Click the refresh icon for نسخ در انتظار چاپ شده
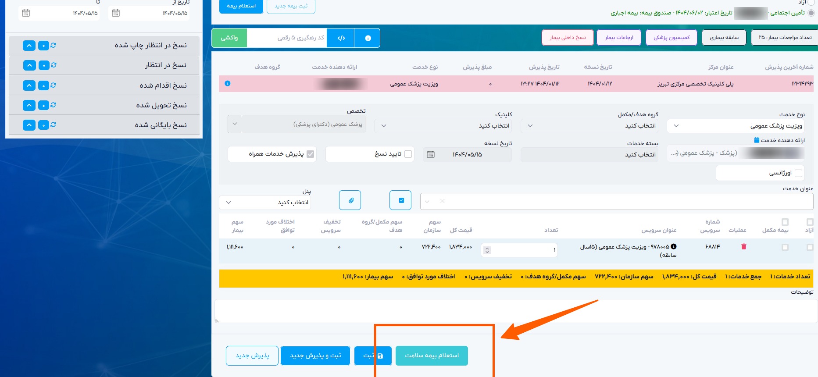The height and width of the screenshot is (377, 818). tap(54, 45)
